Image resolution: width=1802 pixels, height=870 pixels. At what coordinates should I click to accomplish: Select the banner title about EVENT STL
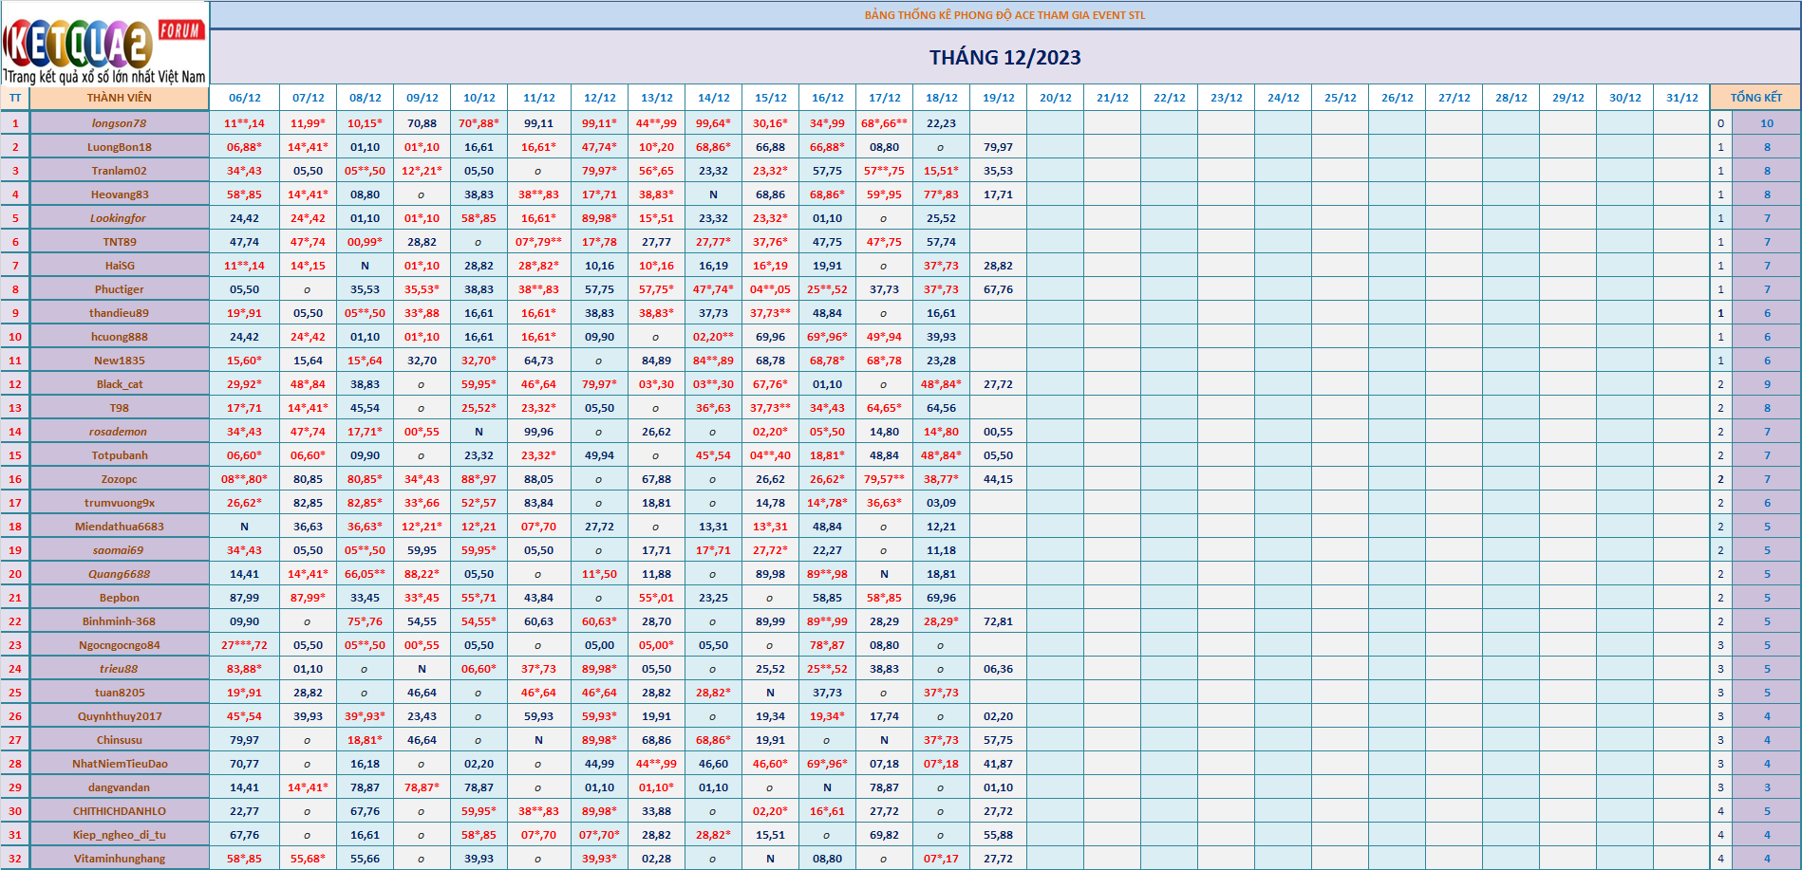[1004, 15]
